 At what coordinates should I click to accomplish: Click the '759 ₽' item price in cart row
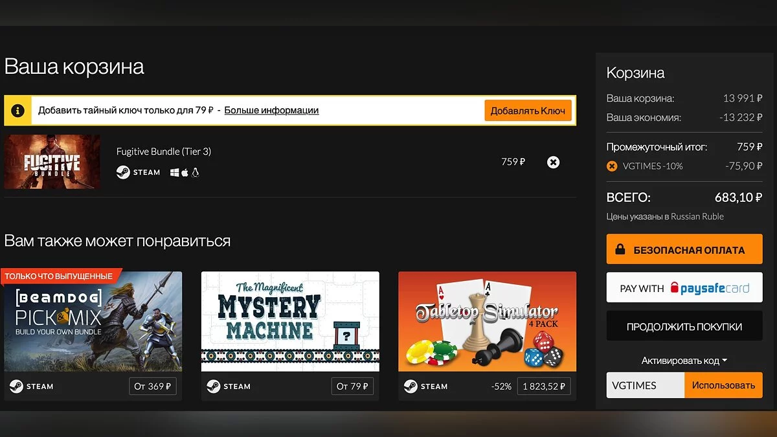coord(513,162)
